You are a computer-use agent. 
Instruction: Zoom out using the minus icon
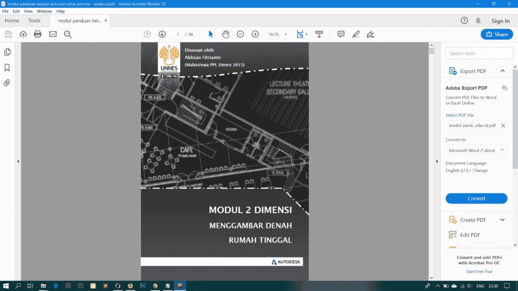tap(240, 34)
